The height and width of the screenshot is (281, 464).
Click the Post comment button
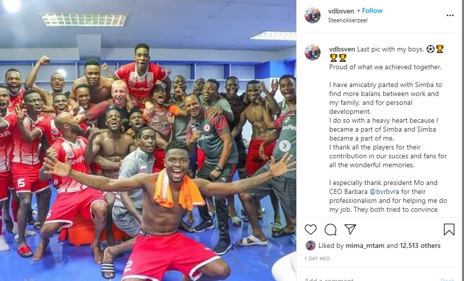(447, 279)
